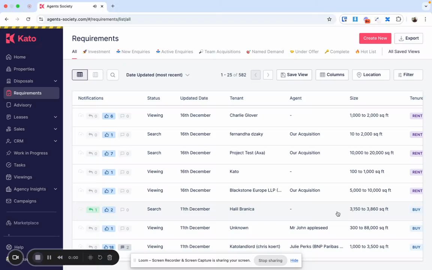Toggle the Loom camera bubble button

(x=15, y=257)
